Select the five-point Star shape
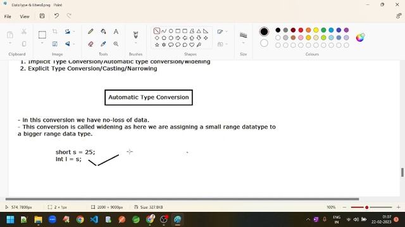The image size is (405, 227). click(157, 45)
